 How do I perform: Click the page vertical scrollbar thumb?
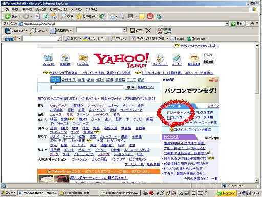tap(257, 71)
